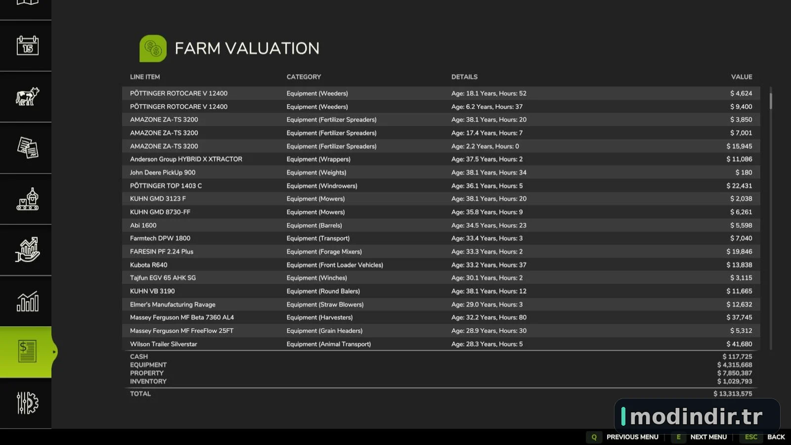The height and width of the screenshot is (445, 791).
Task: Click the Equipment (Forage Mixers) category cell
Action: (324, 252)
